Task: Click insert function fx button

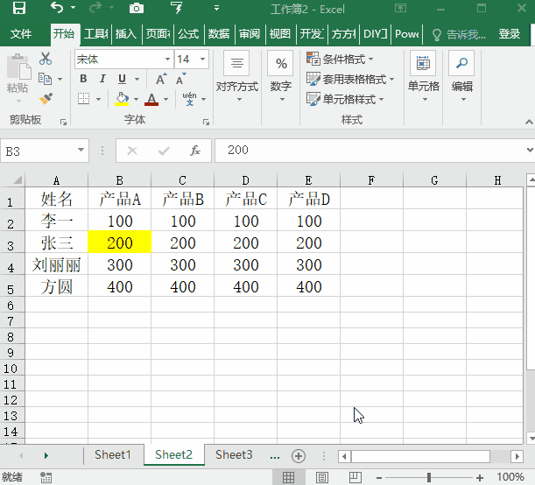Action: pyautogui.click(x=195, y=151)
